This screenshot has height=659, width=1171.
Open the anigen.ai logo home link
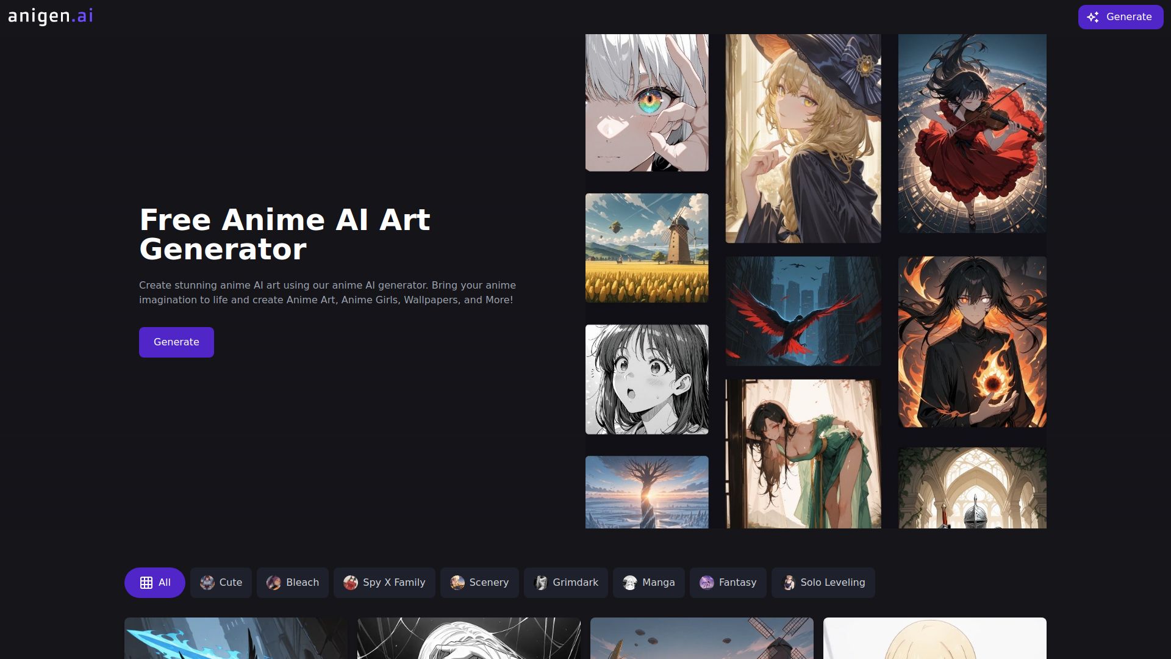pyautogui.click(x=51, y=16)
